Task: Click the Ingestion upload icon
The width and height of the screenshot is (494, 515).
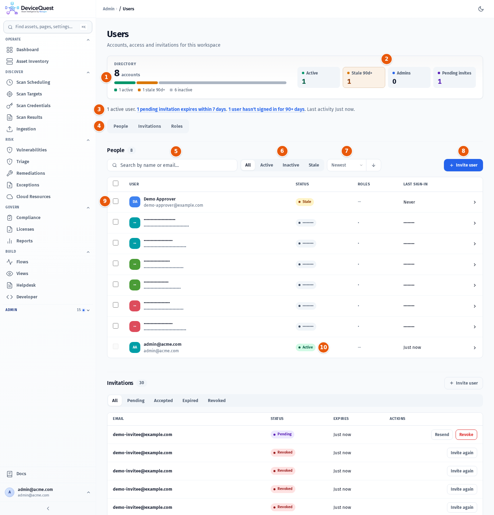Action: (10, 129)
